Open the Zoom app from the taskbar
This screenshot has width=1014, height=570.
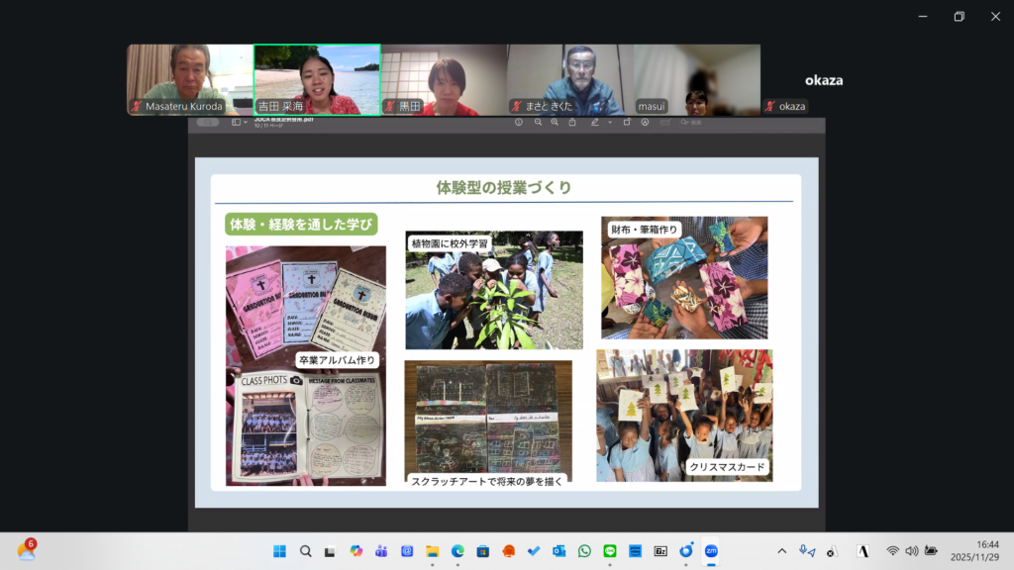click(x=711, y=551)
